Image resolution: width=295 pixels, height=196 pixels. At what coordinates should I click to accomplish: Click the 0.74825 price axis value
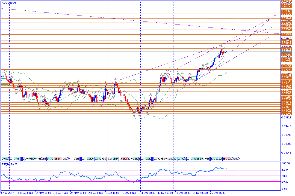[287, 118]
